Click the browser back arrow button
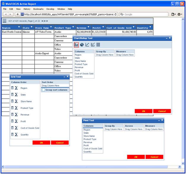The width and height of the screenshot is (186, 174). click(x=6, y=14)
